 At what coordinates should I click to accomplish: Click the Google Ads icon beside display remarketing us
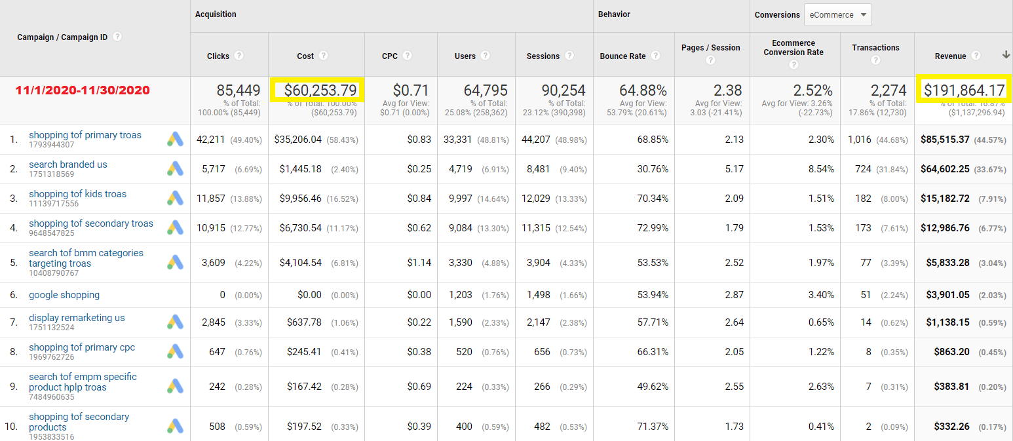pyautogui.click(x=174, y=322)
